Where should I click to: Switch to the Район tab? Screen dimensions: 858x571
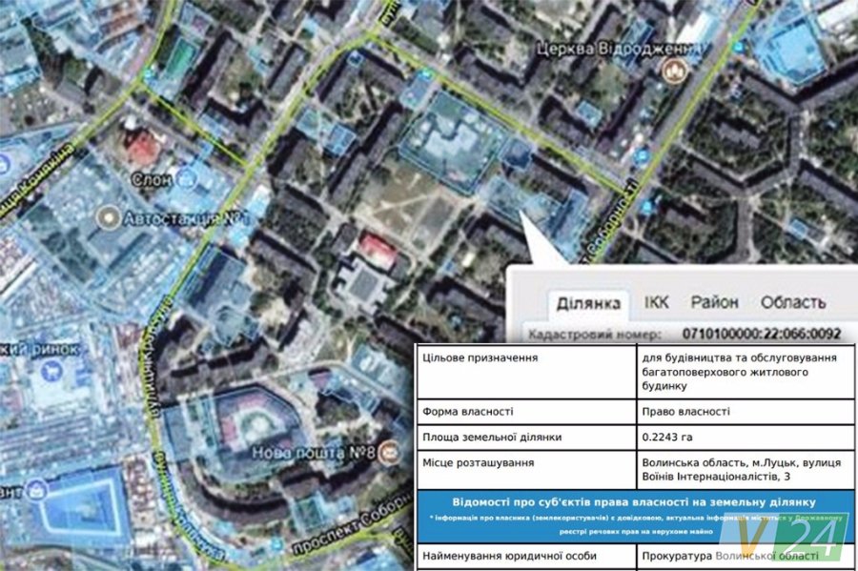point(714,302)
